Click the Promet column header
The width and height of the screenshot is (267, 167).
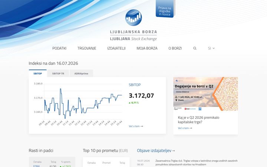[106, 163]
